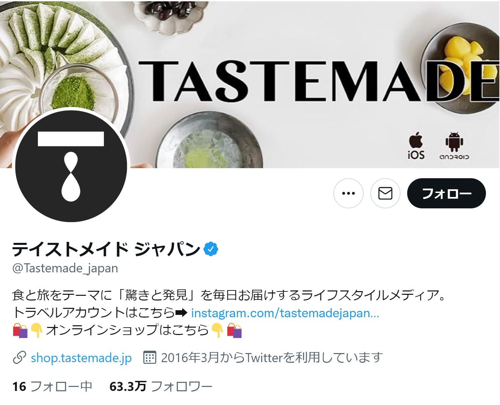Click the calendar icon next to join date
The image size is (500, 405).
point(149,358)
